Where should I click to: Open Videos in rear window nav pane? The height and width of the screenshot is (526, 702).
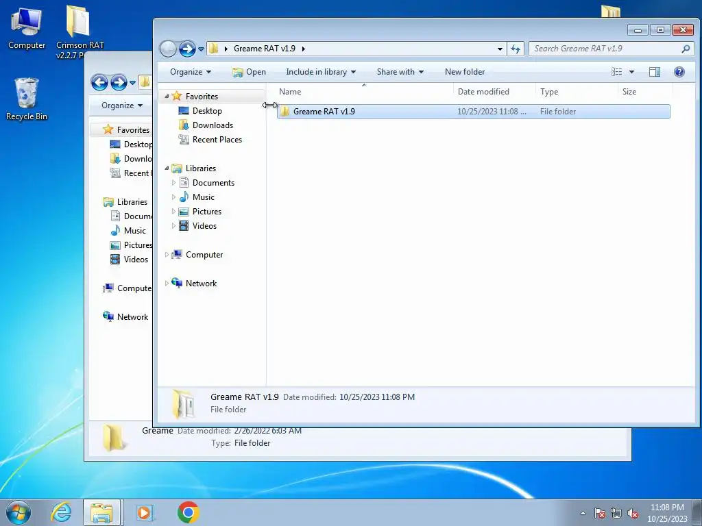[136, 259]
